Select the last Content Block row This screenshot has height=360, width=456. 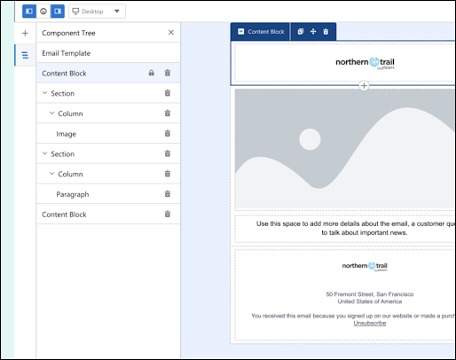click(108, 215)
